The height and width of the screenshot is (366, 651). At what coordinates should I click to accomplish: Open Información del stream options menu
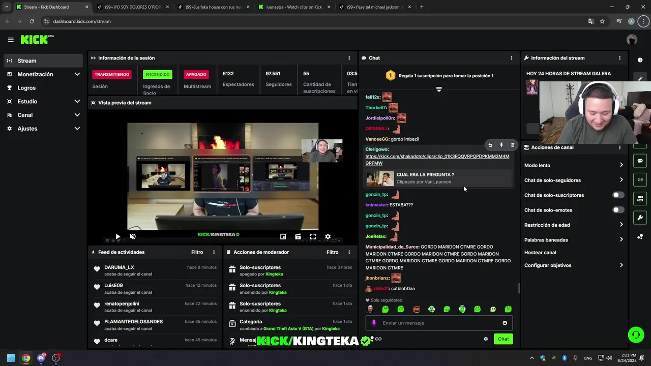619,58
